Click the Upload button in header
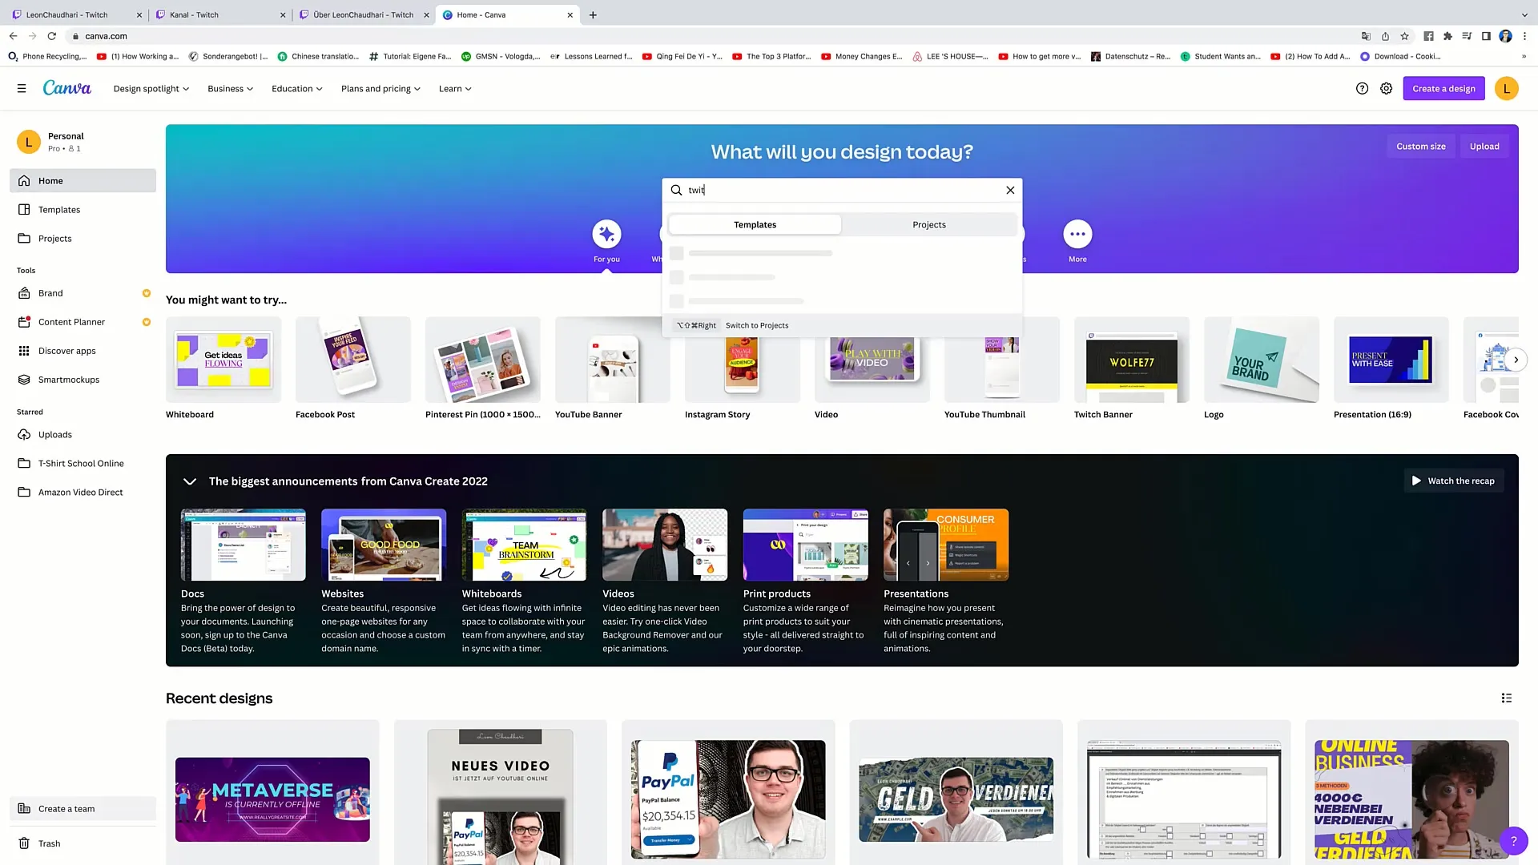The image size is (1538, 865). (x=1484, y=146)
